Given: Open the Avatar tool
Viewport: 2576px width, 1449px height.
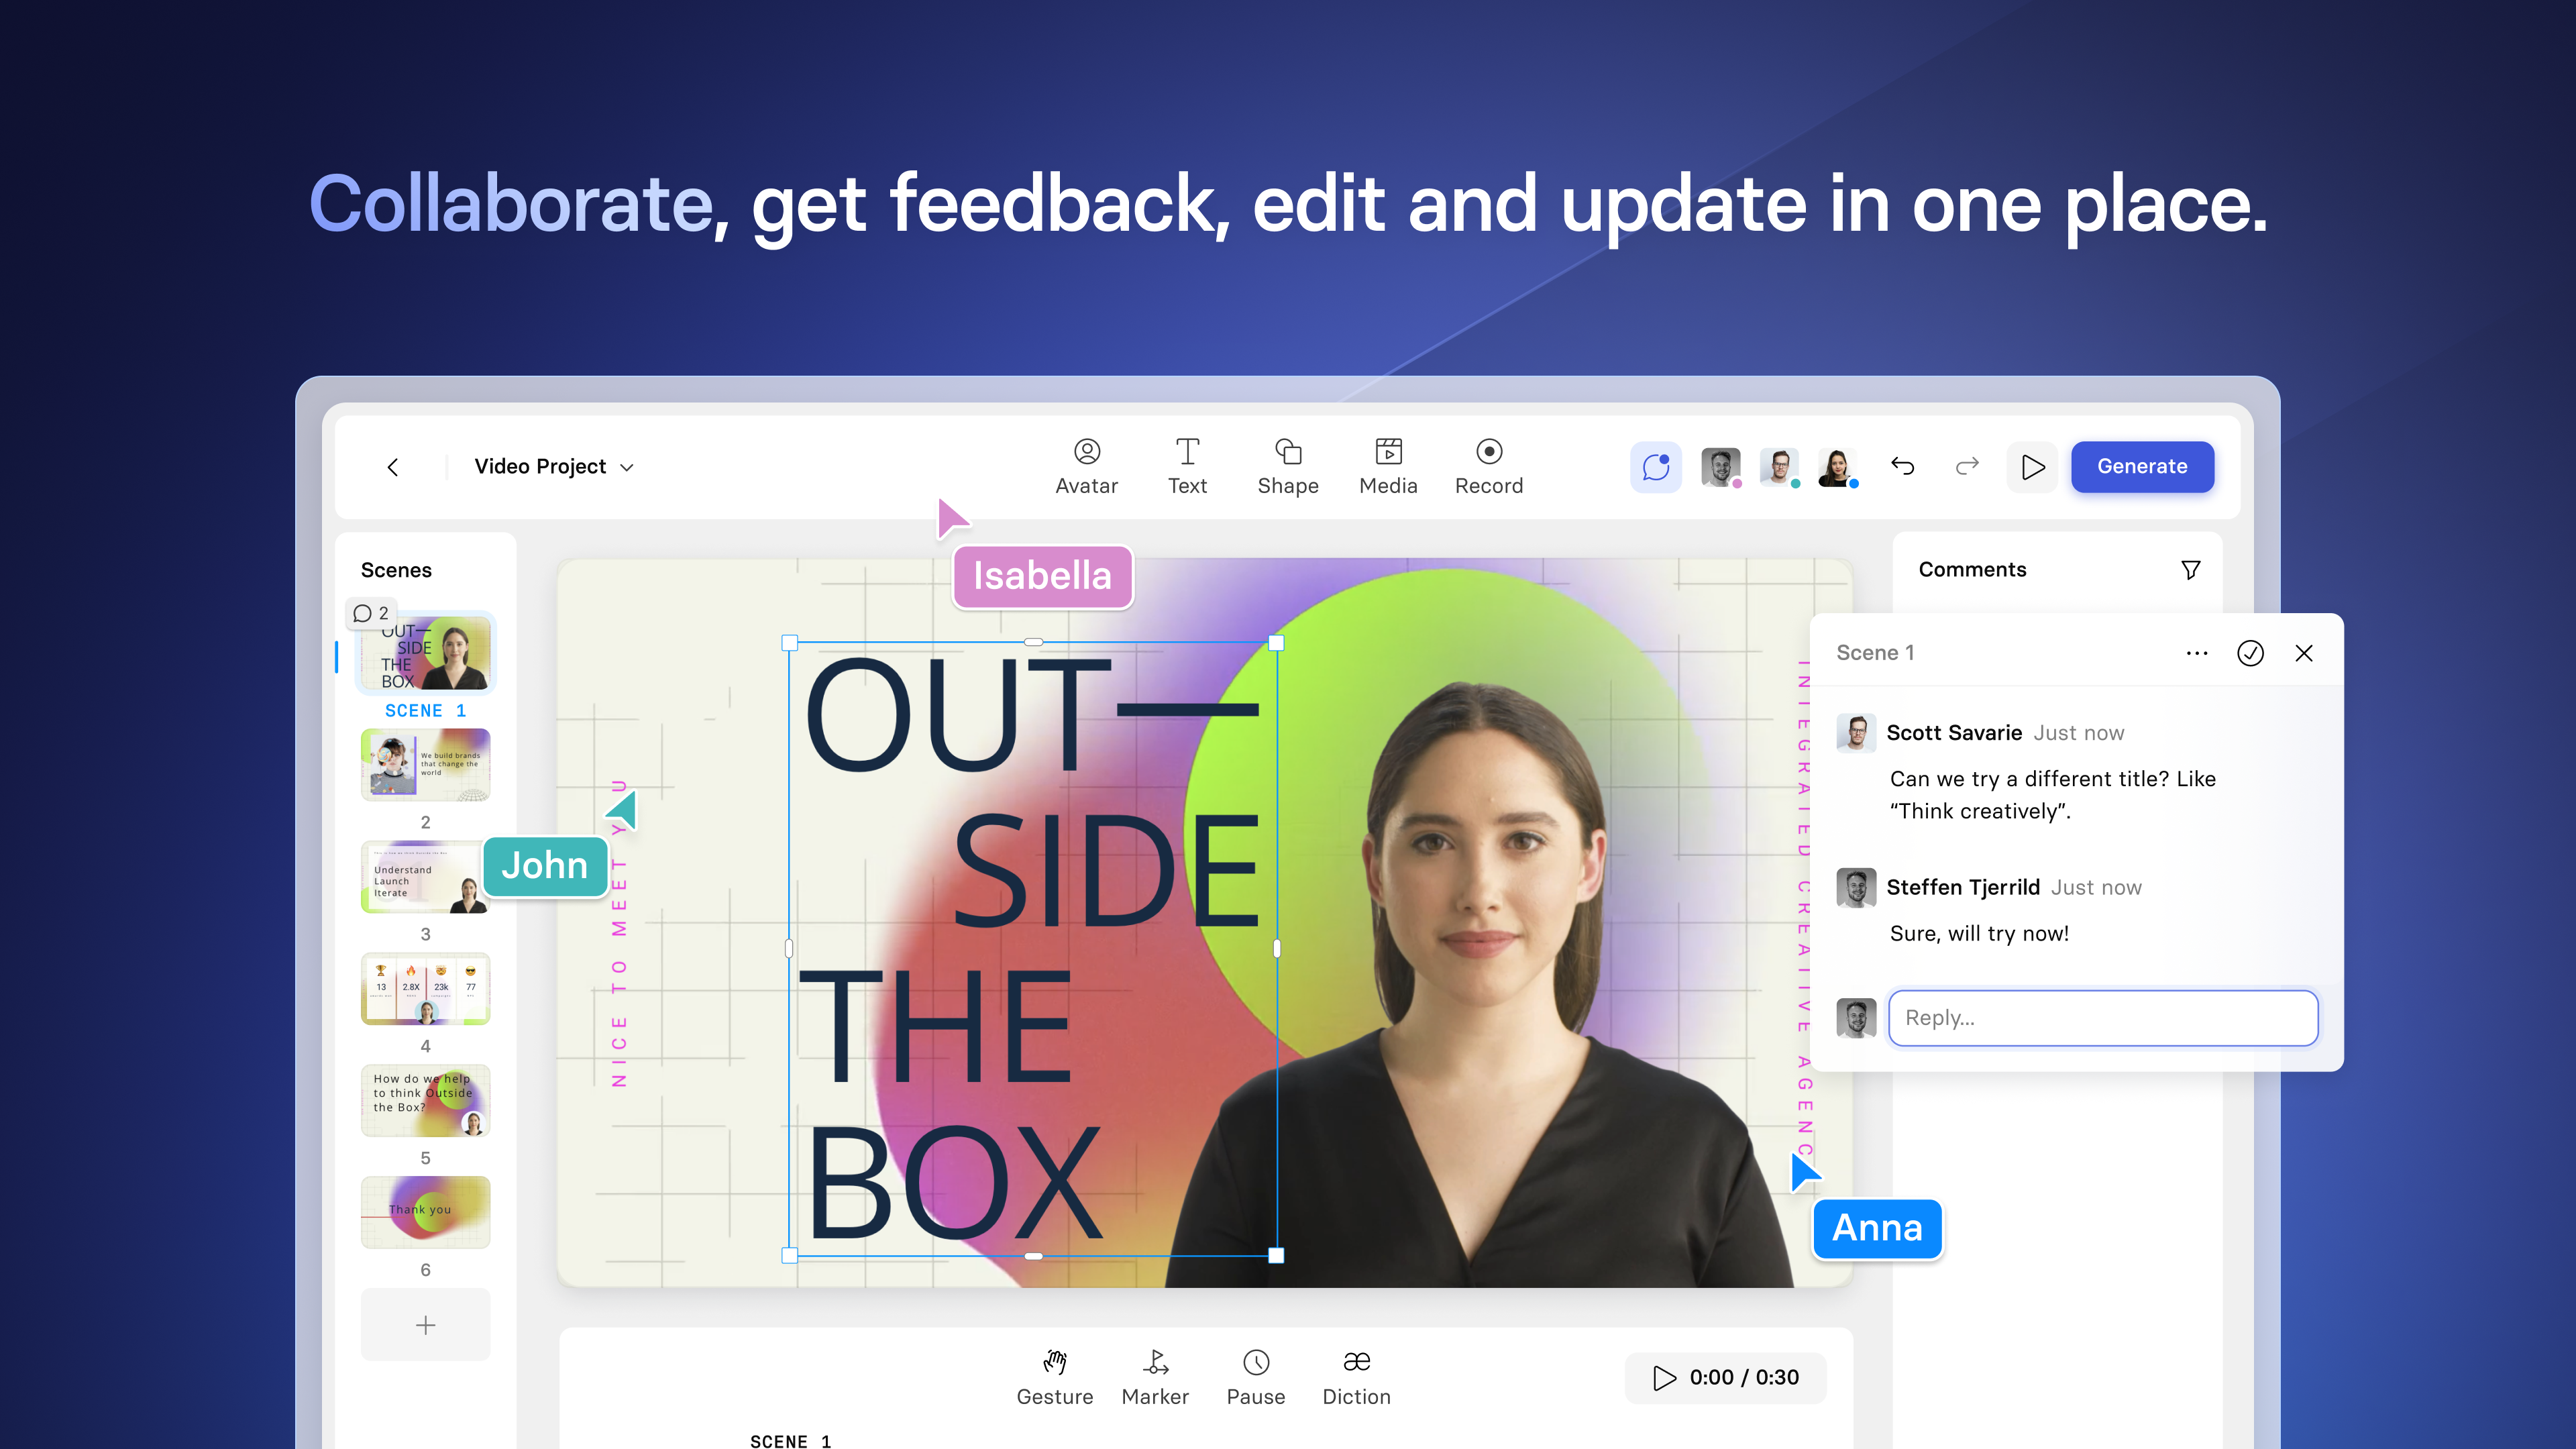Looking at the screenshot, I should (x=1086, y=466).
